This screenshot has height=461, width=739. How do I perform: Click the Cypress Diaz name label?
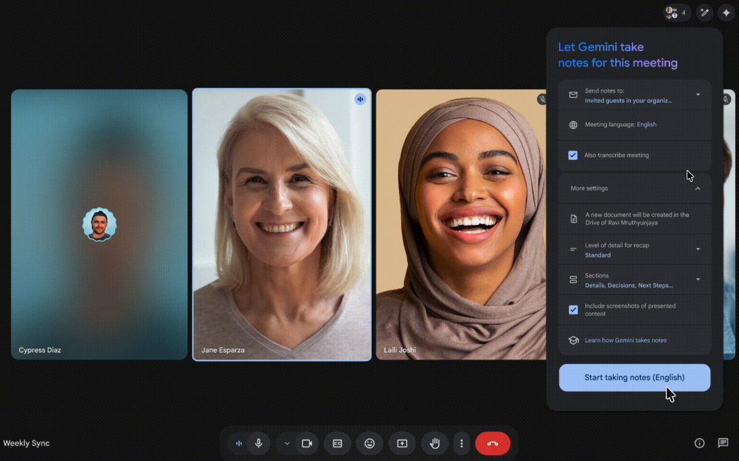tap(40, 350)
